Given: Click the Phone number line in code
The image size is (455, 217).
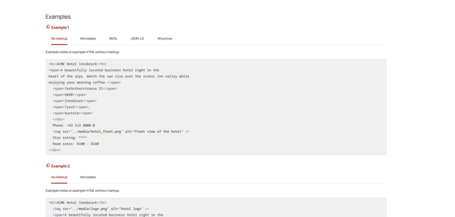Looking at the screenshot, I should pyautogui.click(x=73, y=125).
